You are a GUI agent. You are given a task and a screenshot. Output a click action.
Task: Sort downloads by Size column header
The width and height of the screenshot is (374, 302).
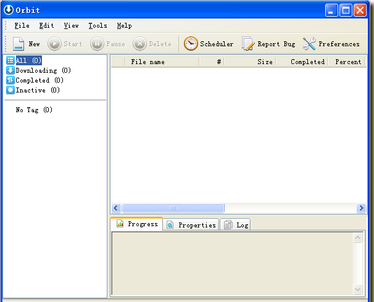[x=250, y=62]
